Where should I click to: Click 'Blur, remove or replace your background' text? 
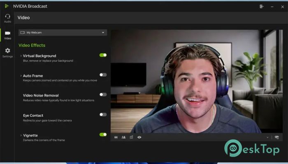(x=48, y=61)
